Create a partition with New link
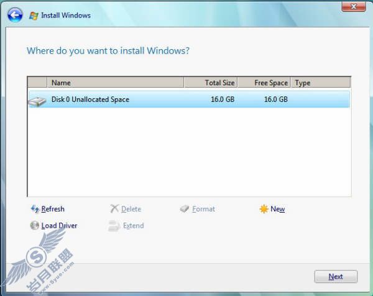This screenshot has width=373, height=296. tap(278, 209)
